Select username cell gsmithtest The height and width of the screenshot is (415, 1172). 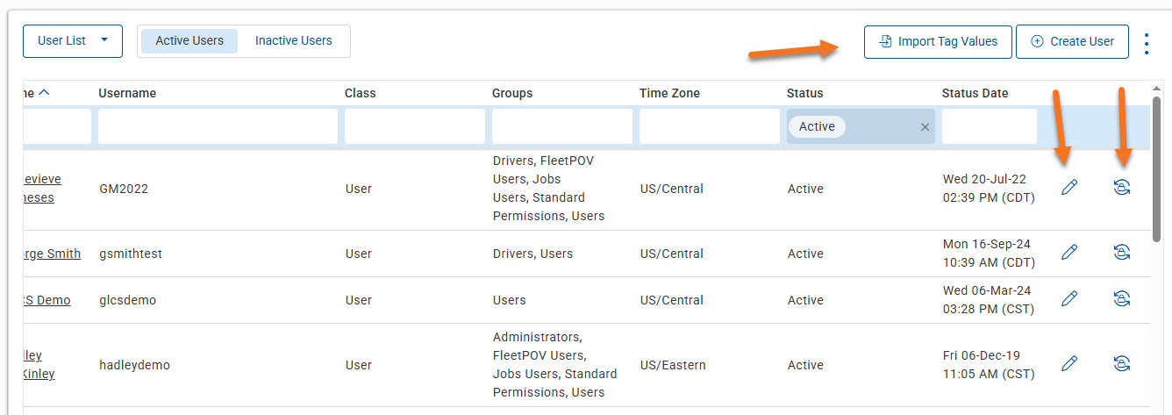point(131,254)
